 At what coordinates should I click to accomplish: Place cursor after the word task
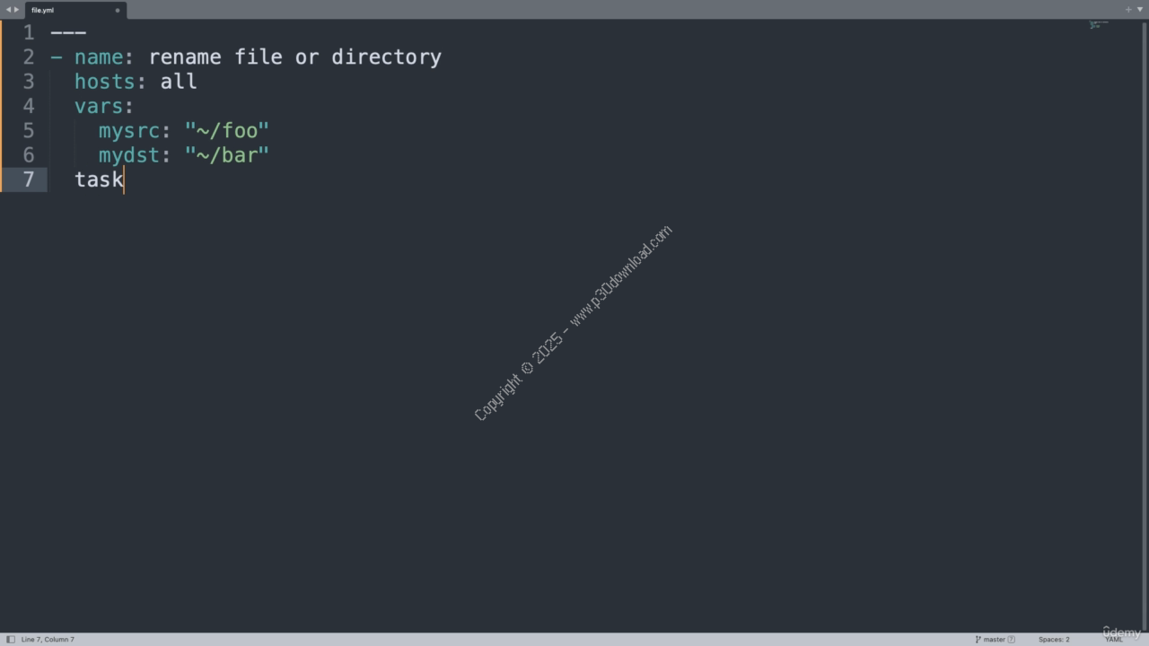(124, 179)
